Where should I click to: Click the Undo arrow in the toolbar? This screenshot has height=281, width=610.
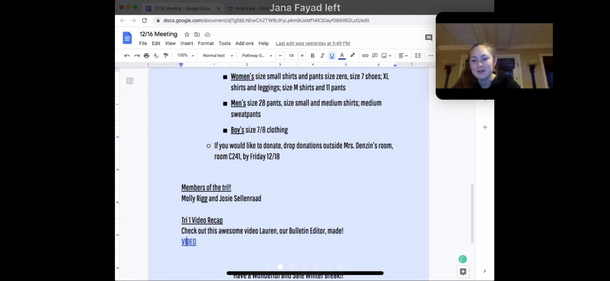[127, 56]
